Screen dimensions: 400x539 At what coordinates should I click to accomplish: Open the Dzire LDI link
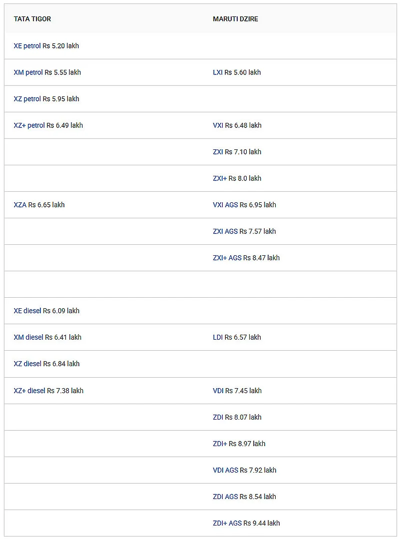[x=218, y=337]
